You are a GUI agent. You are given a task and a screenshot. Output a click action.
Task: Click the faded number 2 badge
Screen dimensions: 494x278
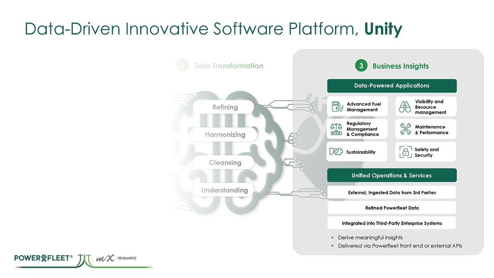pyautogui.click(x=182, y=66)
